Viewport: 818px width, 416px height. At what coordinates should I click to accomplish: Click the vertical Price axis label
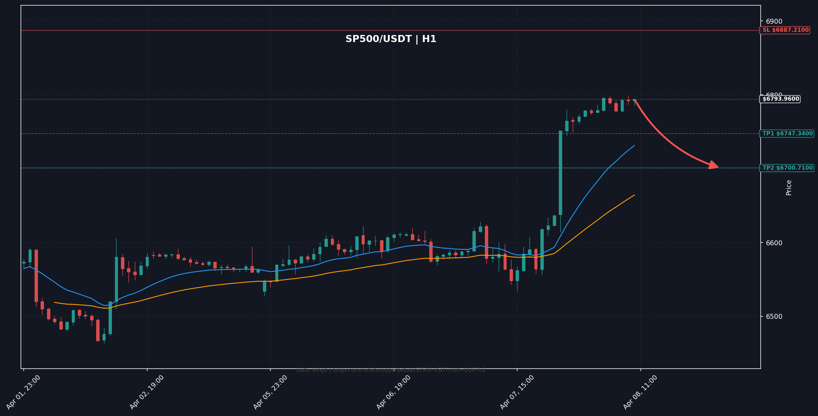point(789,188)
